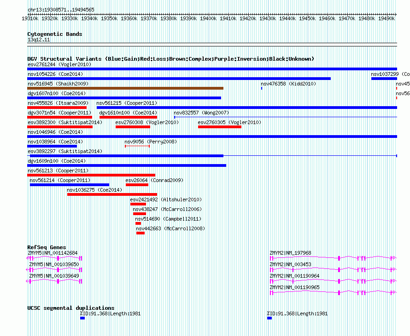Click the nsv442663 (McCarroll2008) label
Screen dimensions: 410x336
click(x=170, y=228)
